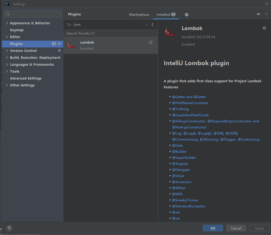The image size is (271, 235).
Task: Click the Lombok chili icon in results
Action: [72, 45]
